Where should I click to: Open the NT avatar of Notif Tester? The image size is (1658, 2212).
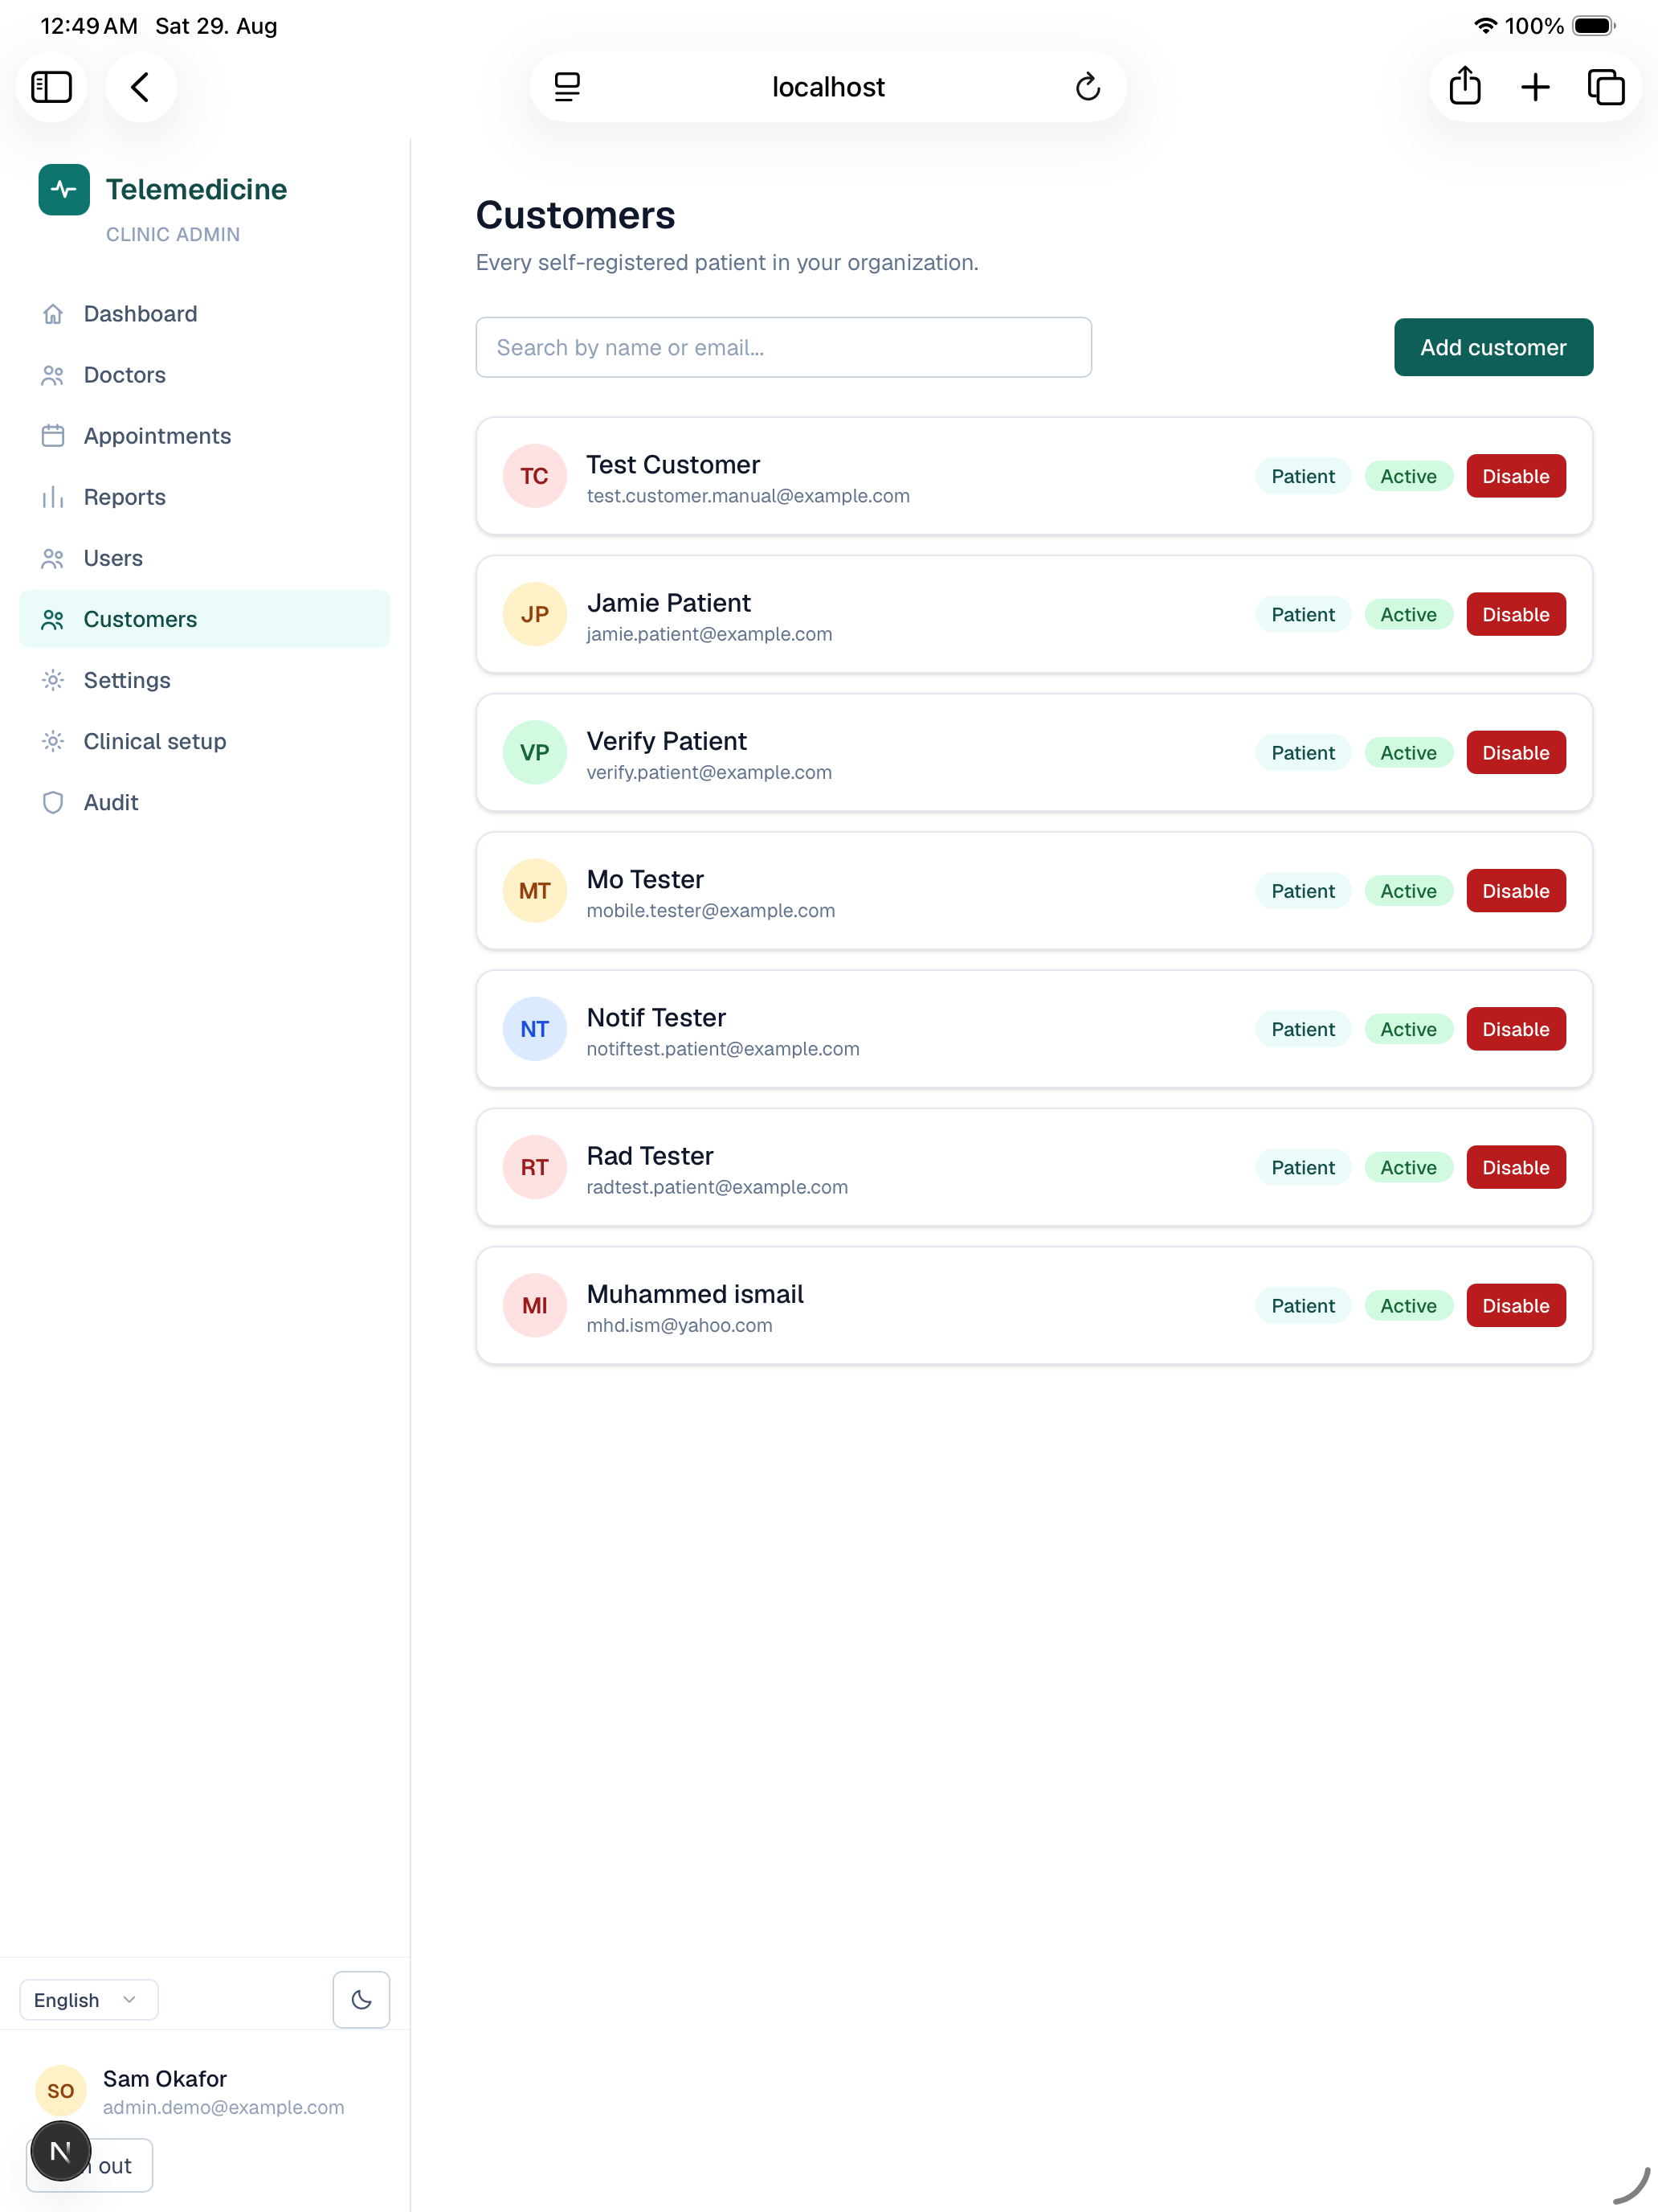click(x=535, y=1029)
